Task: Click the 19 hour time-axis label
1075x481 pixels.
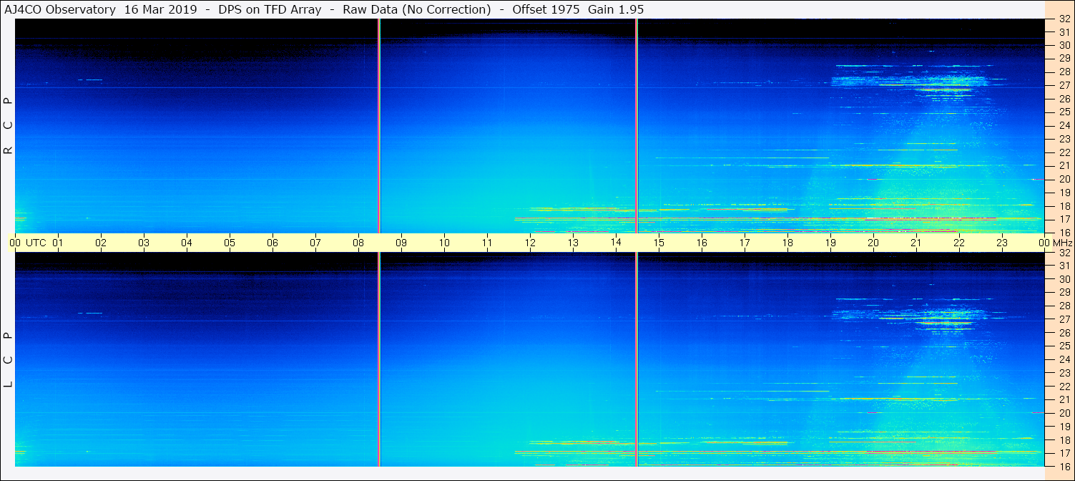Action: (x=830, y=243)
